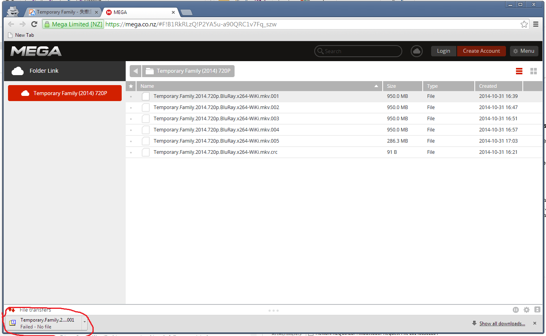Click the back arrow next to folder breadcrumb
Screen dimensions: 546x336
(135, 71)
